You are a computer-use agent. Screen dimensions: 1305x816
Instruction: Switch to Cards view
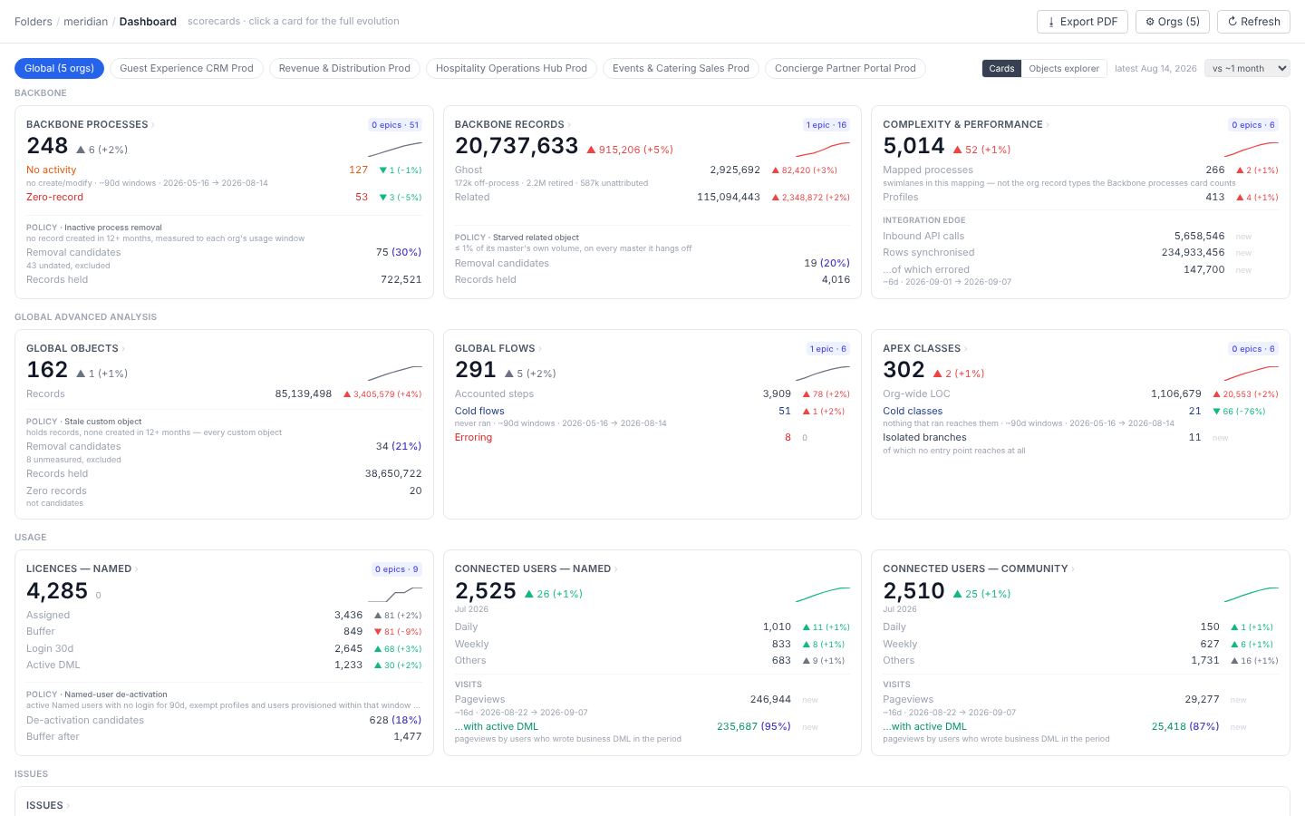[x=1001, y=68]
